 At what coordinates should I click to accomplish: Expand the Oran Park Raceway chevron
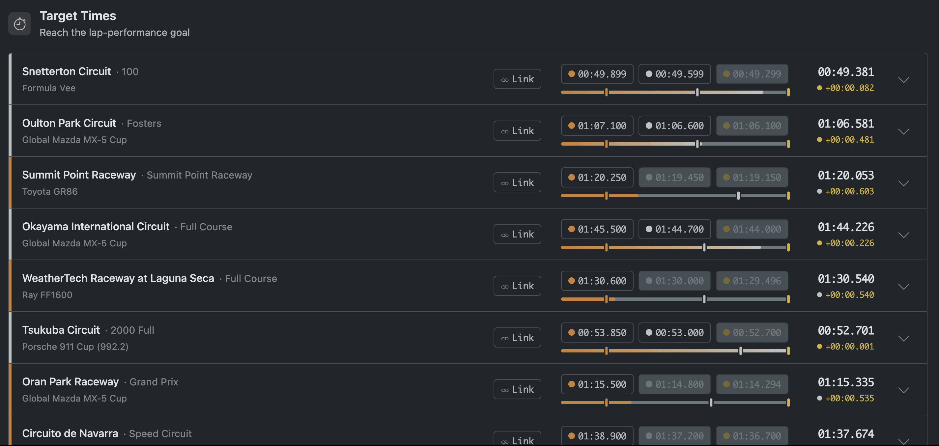tap(903, 390)
